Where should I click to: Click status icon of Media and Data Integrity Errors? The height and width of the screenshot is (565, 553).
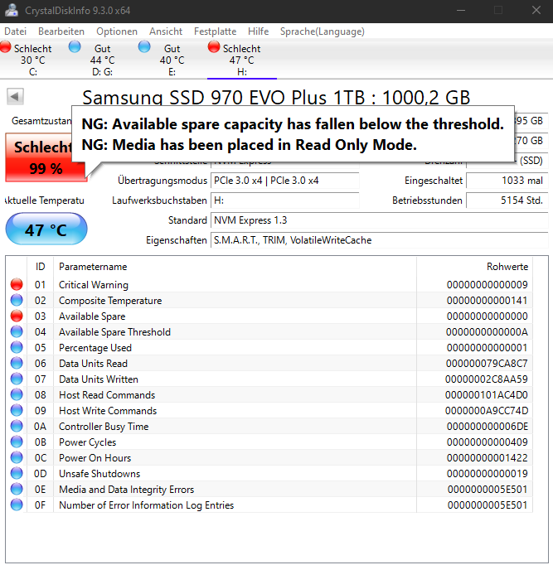pos(17,489)
